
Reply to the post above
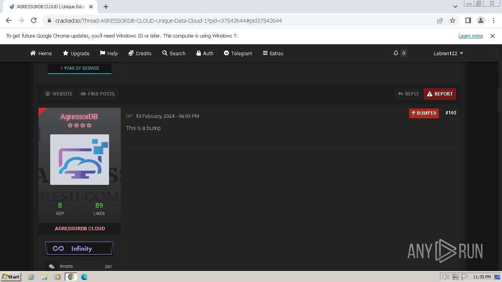point(408,94)
